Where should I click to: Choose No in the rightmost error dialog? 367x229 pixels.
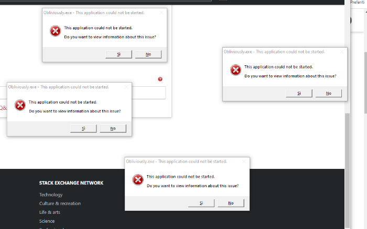(329, 93)
